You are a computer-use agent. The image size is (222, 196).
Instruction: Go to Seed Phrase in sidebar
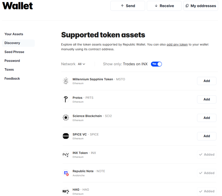click(x=14, y=52)
